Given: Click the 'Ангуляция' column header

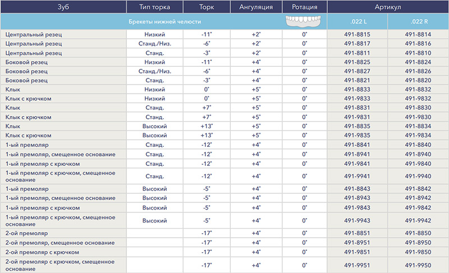Looking at the screenshot, I should pyautogui.click(x=256, y=7).
